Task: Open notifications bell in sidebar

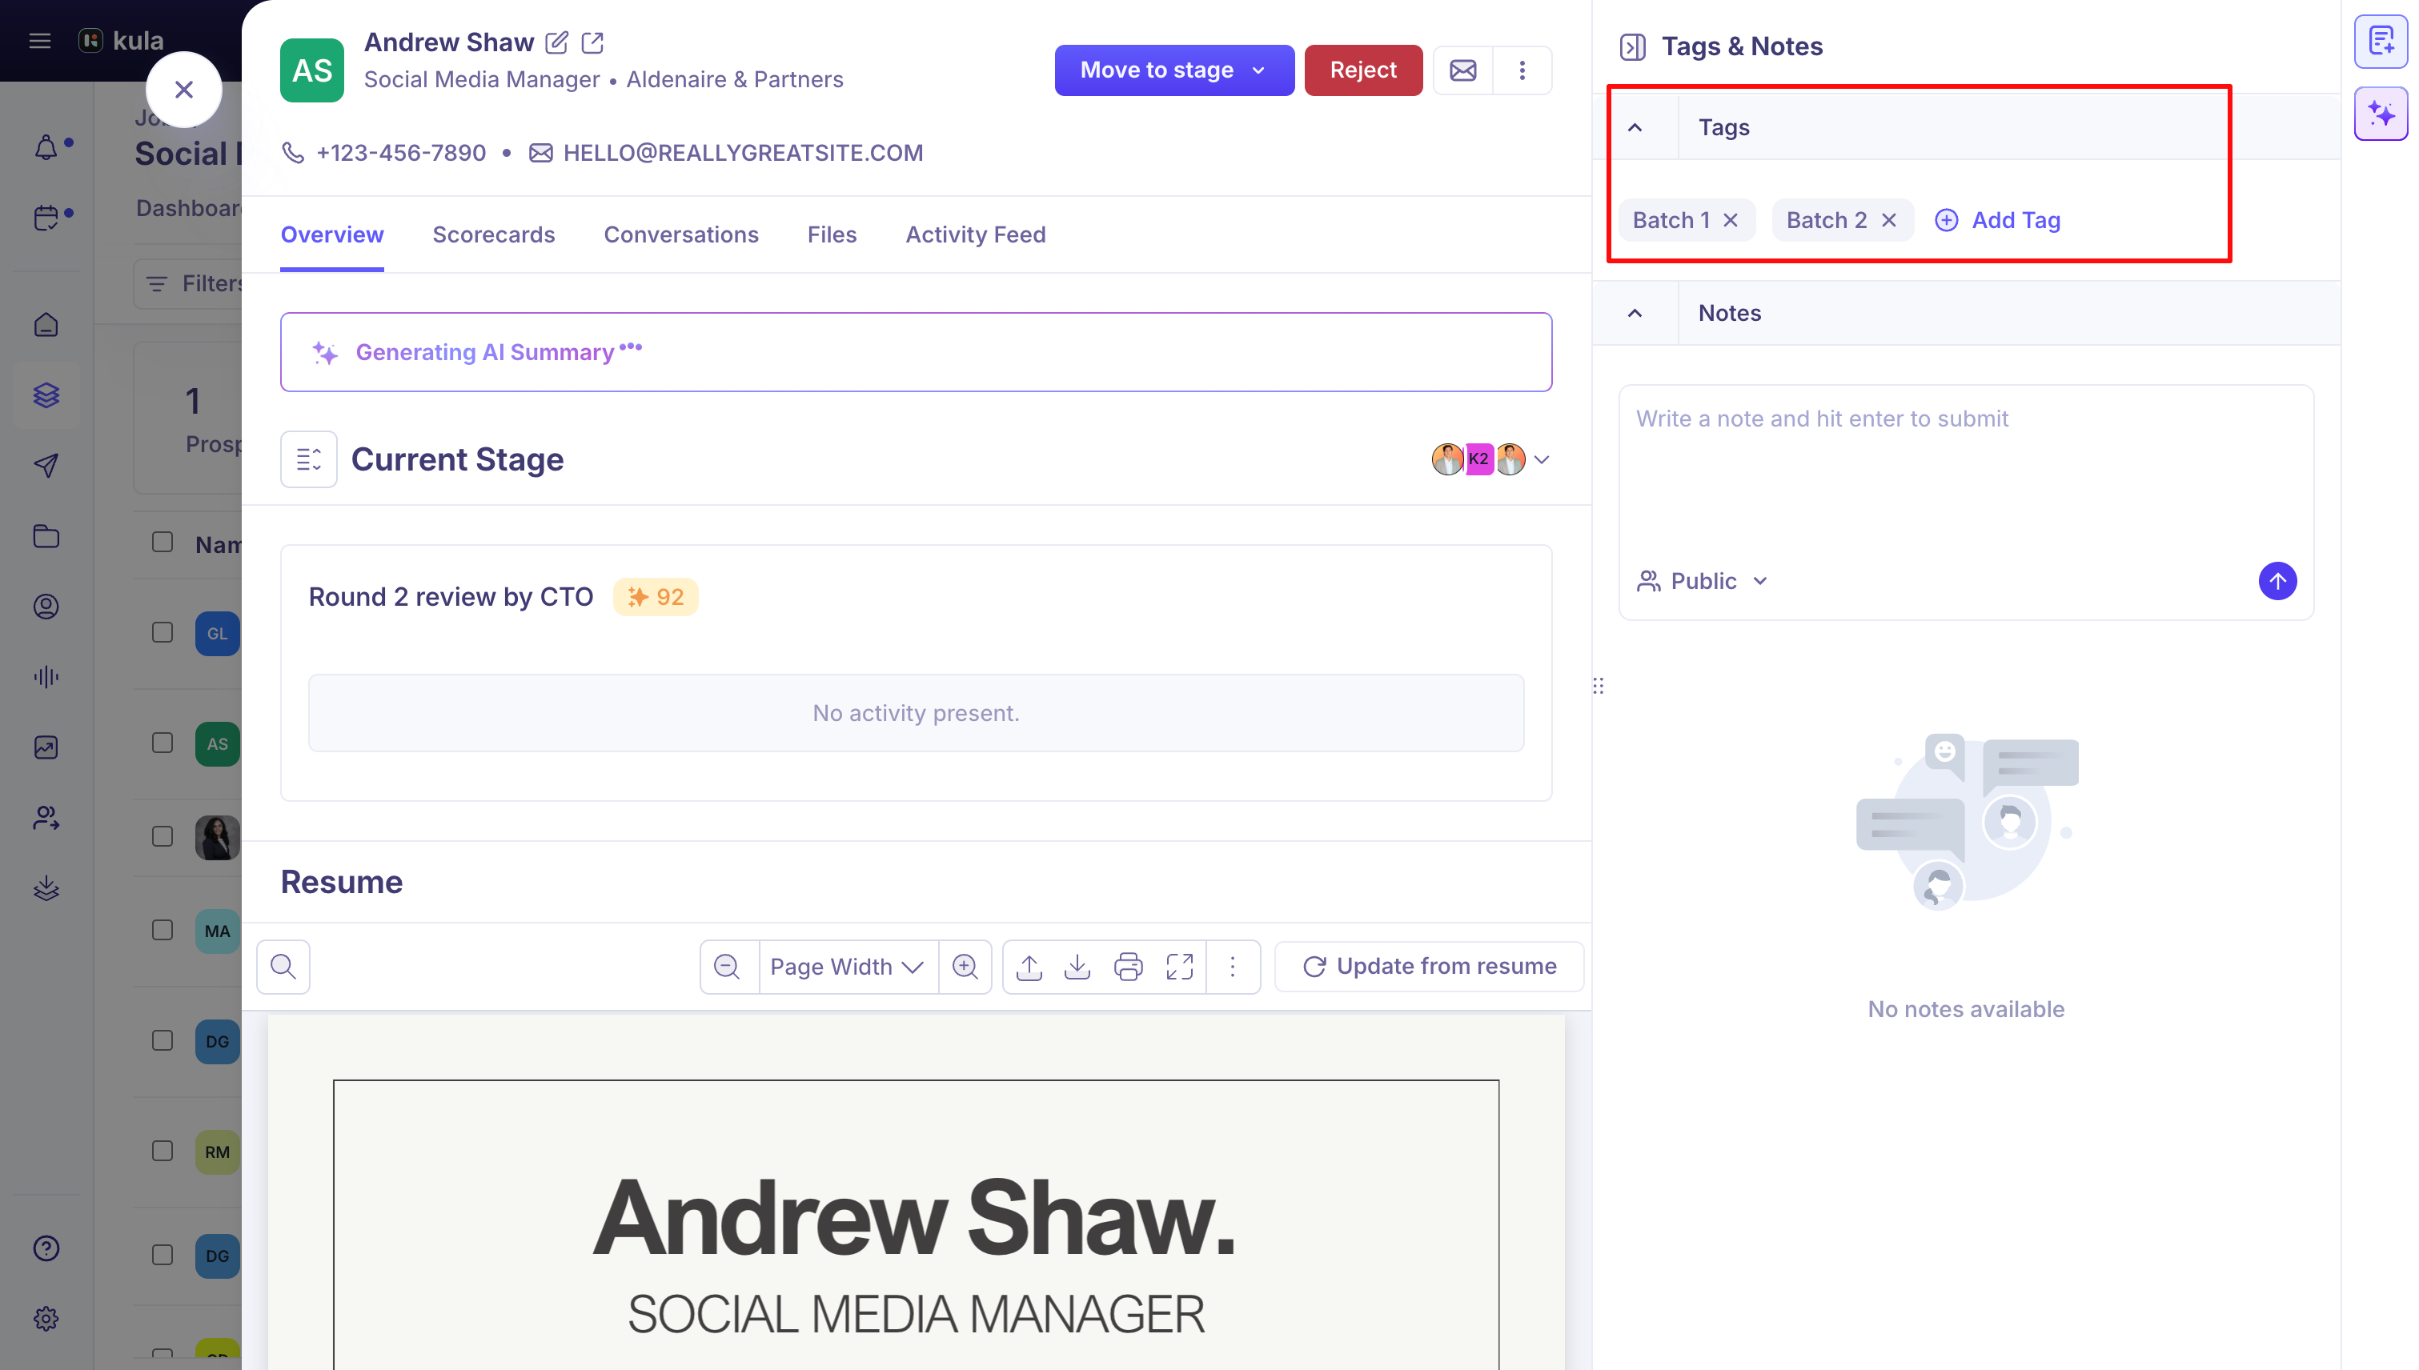Action: tap(46, 148)
